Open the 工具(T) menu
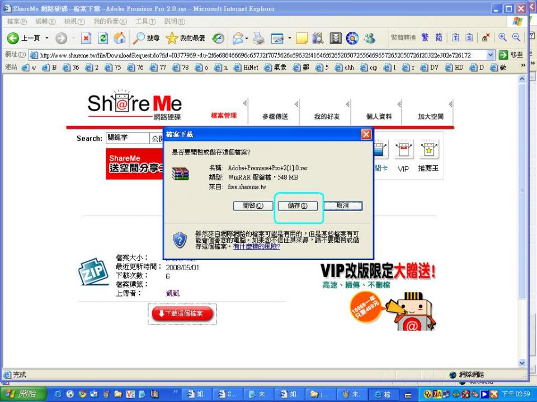 click(x=145, y=21)
